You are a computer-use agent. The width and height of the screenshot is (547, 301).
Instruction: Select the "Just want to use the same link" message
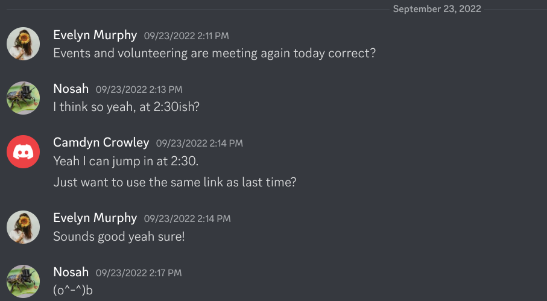point(175,182)
